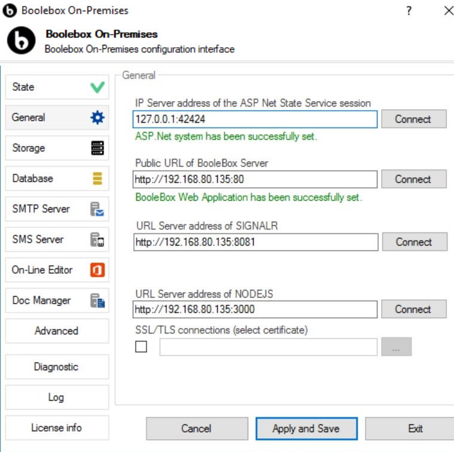Click the SSL certificate path field
This screenshot has height=452, width=454.
268,347
